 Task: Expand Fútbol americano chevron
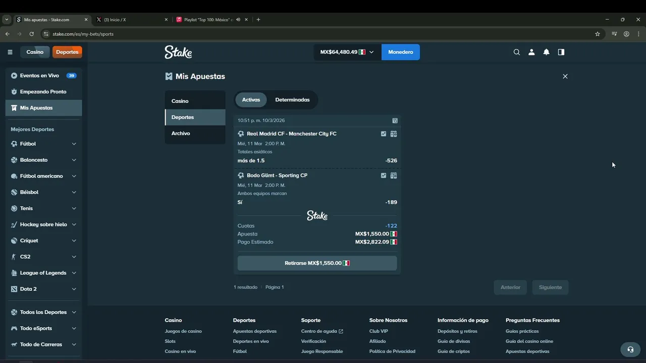click(74, 176)
